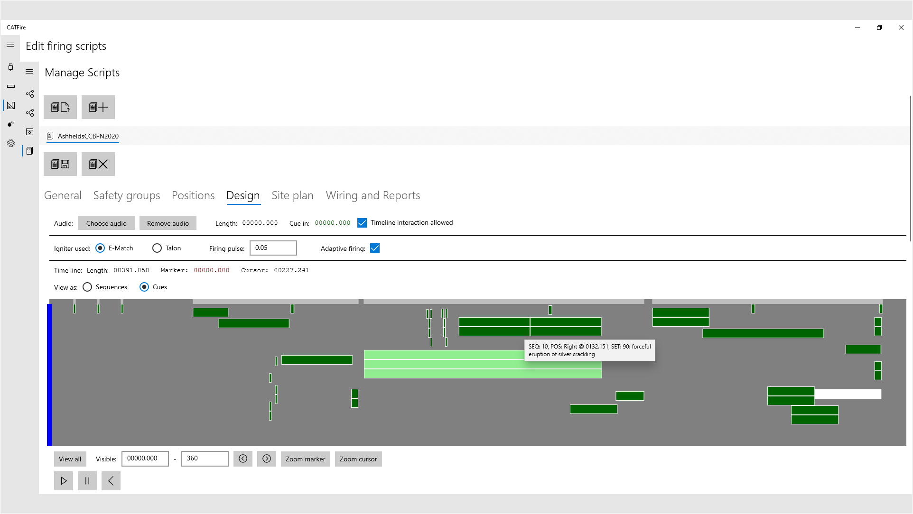Select the Talon igniter radio button

pos(157,248)
